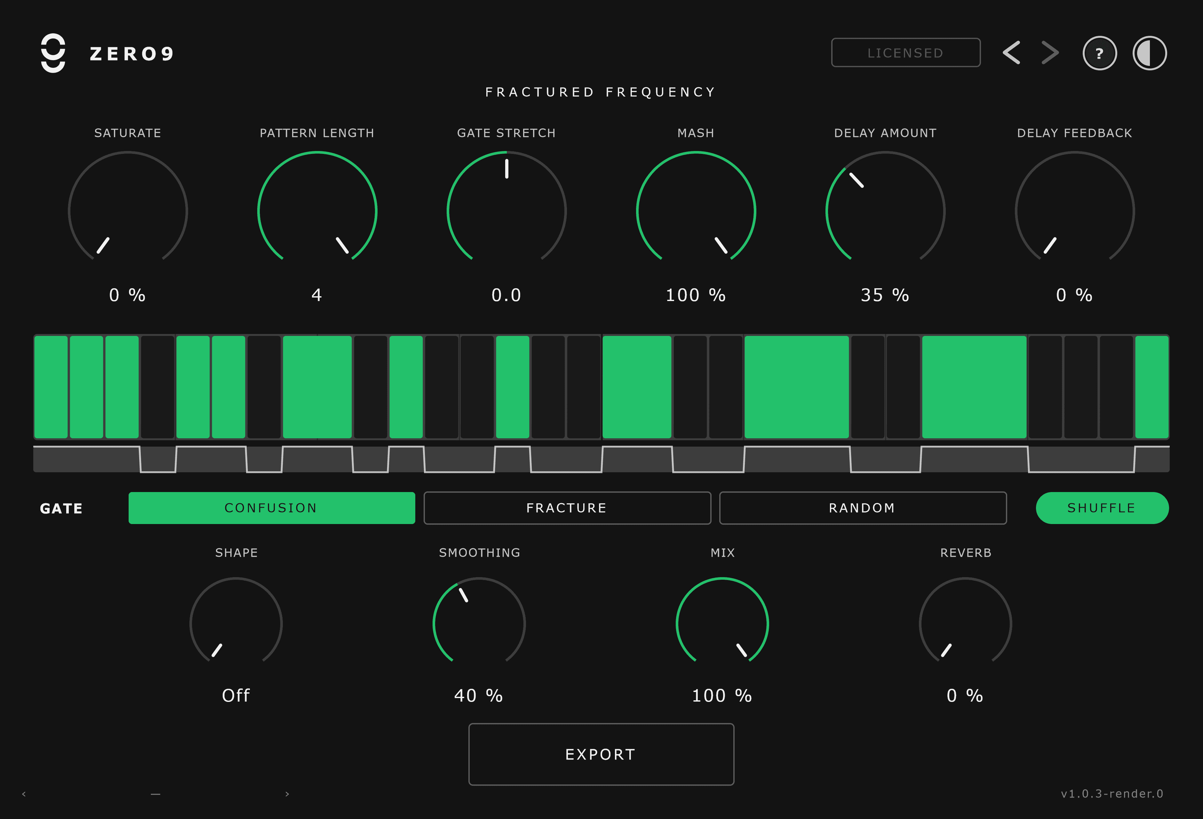Click the "MASH" label
Image resolution: width=1203 pixels, height=819 pixels.
point(696,133)
